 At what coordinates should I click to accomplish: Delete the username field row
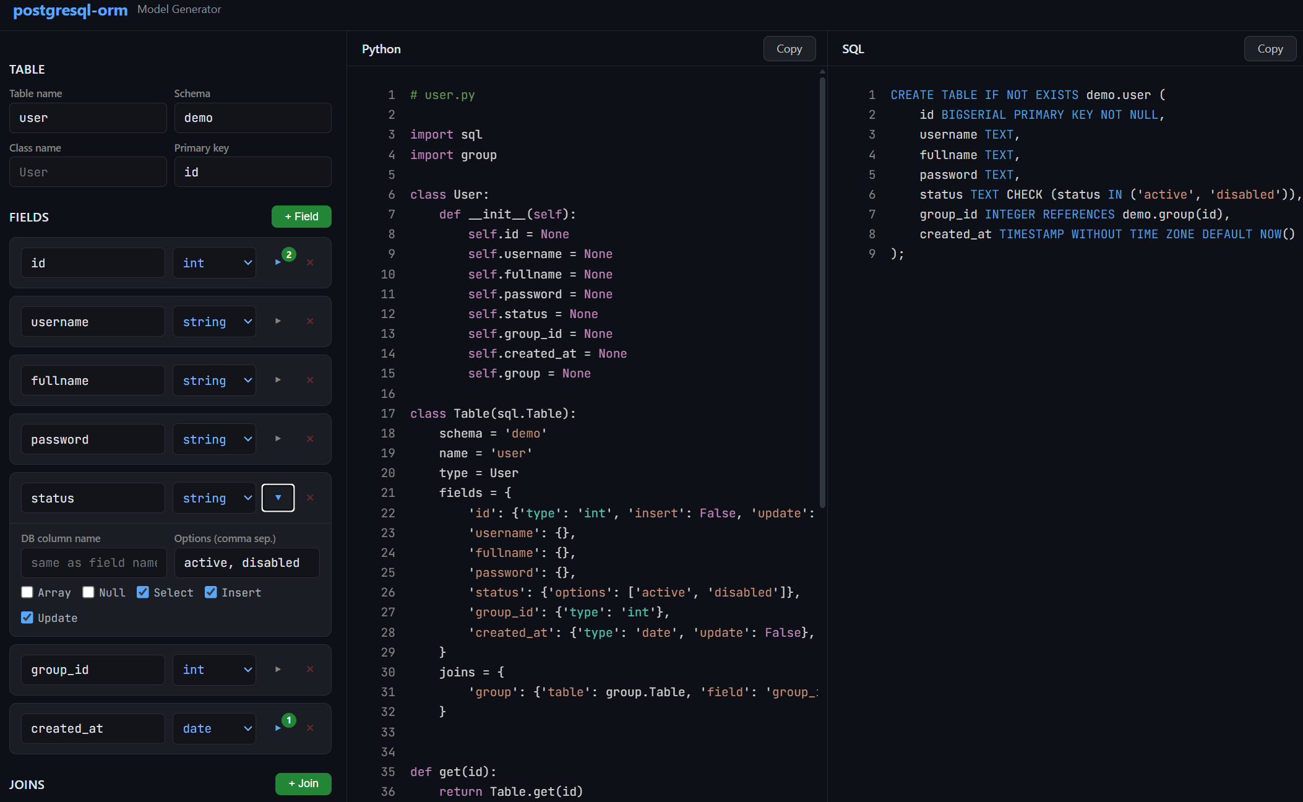[310, 321]
